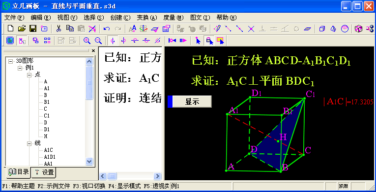376x192 pixels.
Task: Delete selection with the crossed-out icon
Action: point(92,29)
